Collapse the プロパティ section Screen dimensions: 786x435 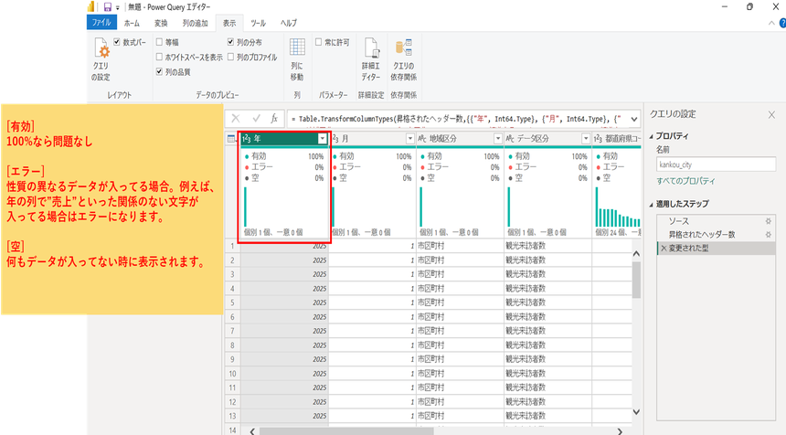(651, 136)
